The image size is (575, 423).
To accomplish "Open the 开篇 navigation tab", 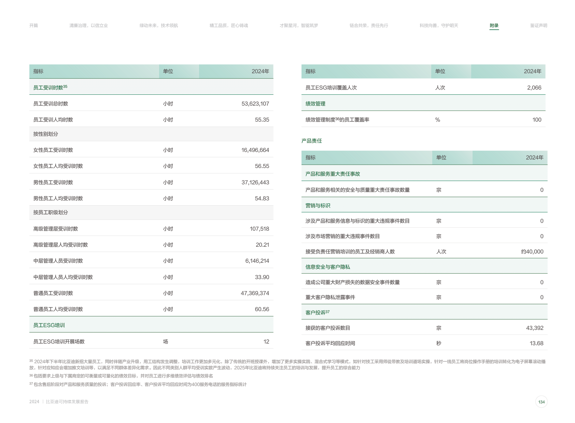I will coord(33,26).
